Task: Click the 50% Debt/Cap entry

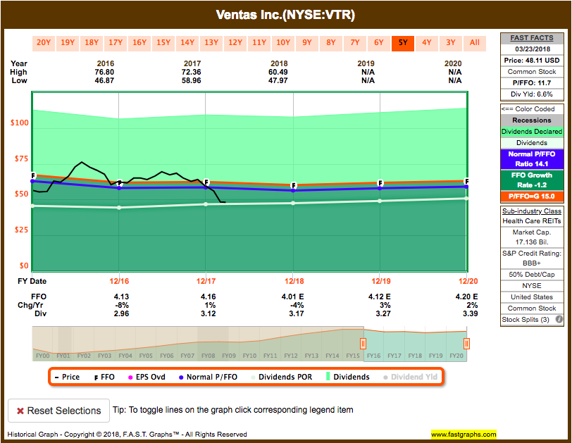Action: click(x=532, y=274)
